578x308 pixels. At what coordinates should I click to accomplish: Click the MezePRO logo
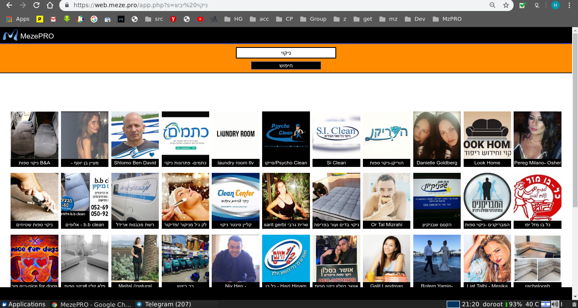[x=28, y=36]
